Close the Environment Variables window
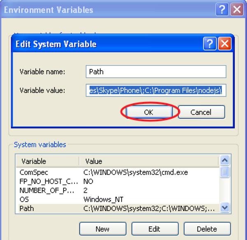247x240 pixels. (236, 9)
